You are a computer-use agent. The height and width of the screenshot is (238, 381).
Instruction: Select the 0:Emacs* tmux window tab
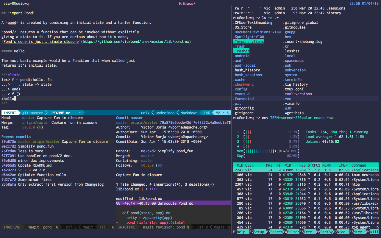click(187, 4)
